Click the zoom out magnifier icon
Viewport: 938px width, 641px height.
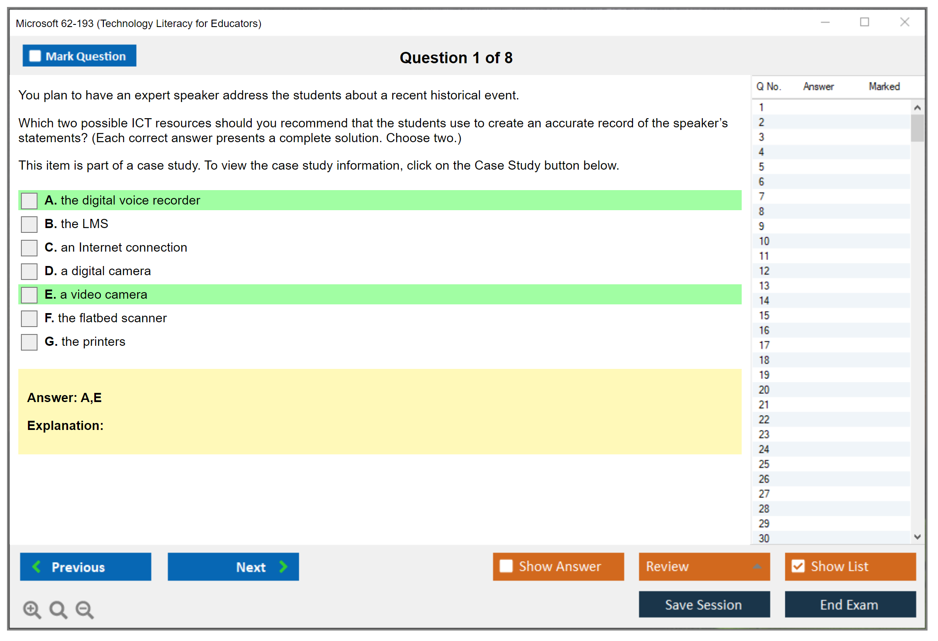pyautogui.click(x=85, y=609)
